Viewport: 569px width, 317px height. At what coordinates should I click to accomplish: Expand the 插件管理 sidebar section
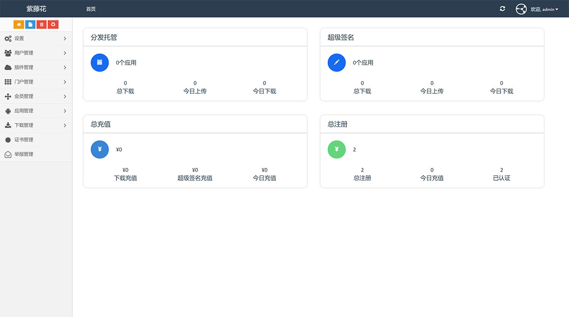[x=36, y=67]
